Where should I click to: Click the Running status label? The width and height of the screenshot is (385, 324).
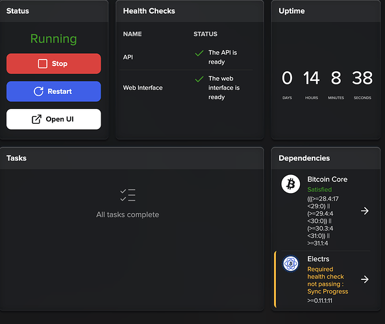point(53,39)
